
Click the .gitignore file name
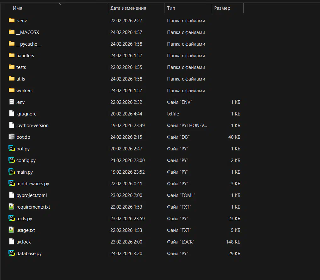point(26,114)
